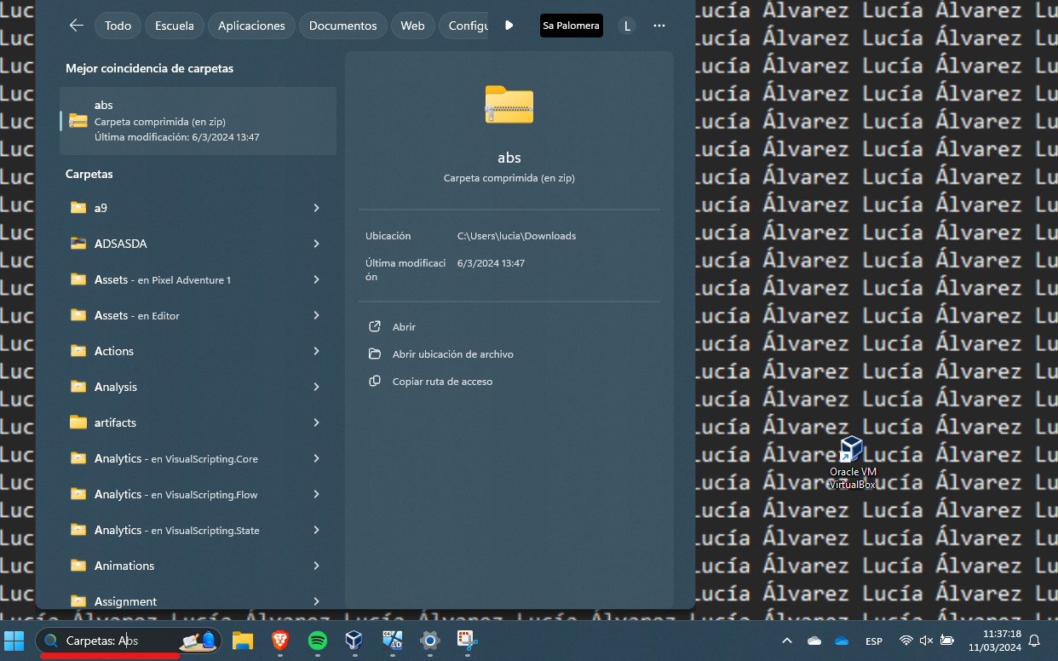Open the Oracle VM VirtualBox desktop shortcut
1058x661 pixels.
tap(852, 451)
